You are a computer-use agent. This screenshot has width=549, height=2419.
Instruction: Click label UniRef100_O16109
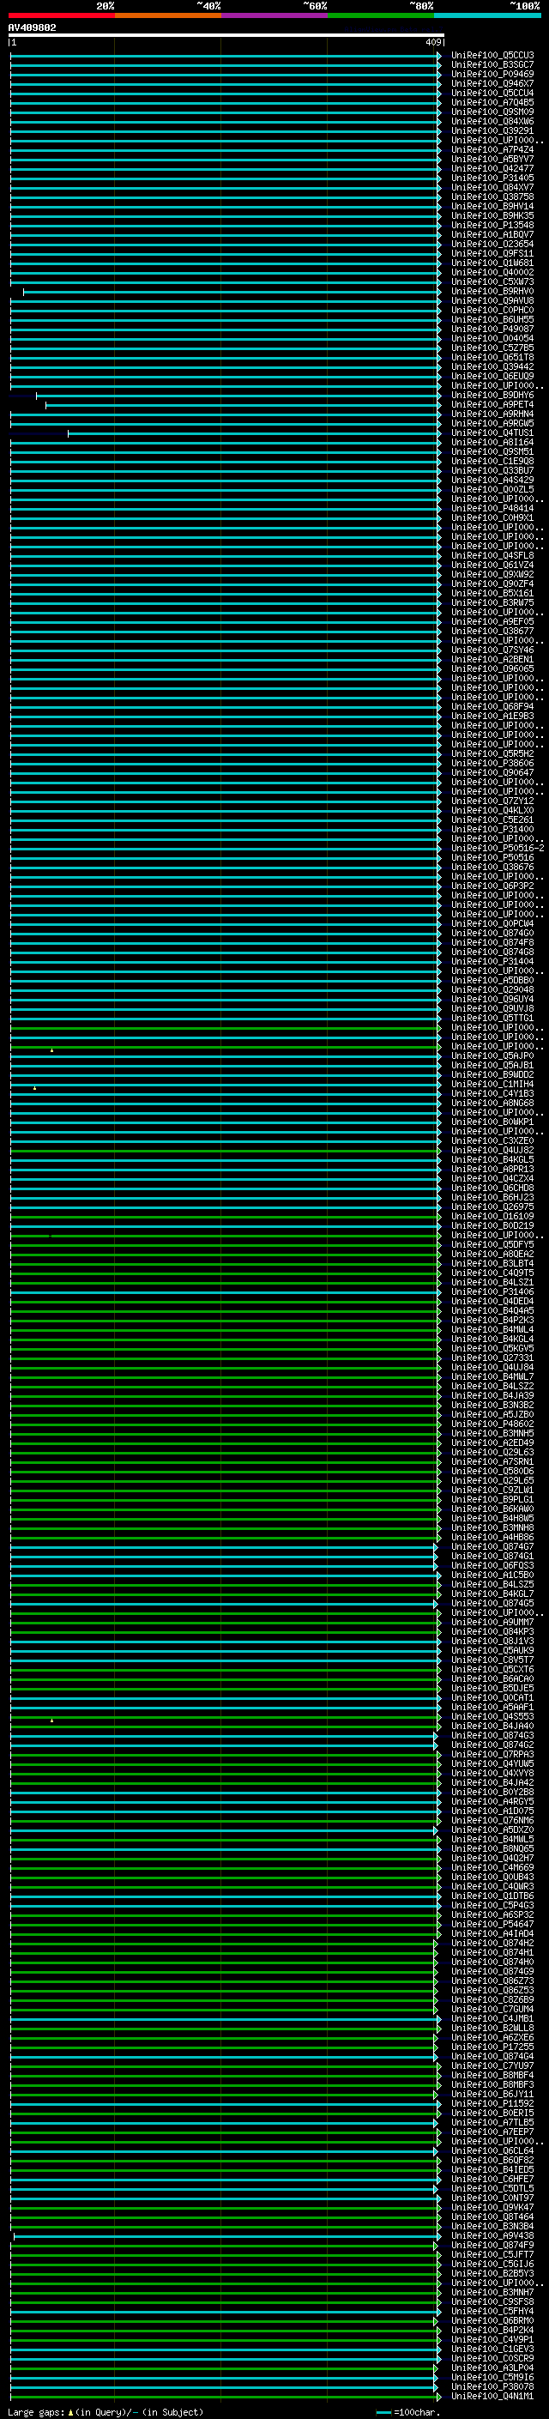tap(492, 1216)
